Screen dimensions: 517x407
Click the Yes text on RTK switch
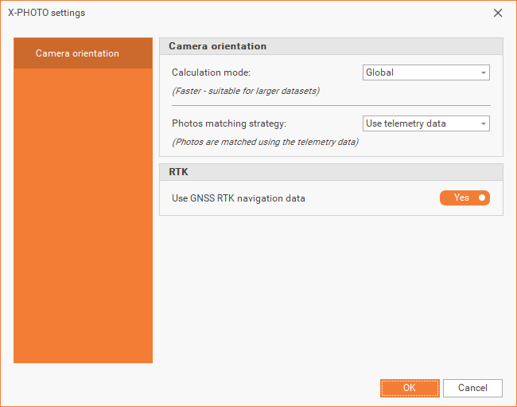click(461, 198)
